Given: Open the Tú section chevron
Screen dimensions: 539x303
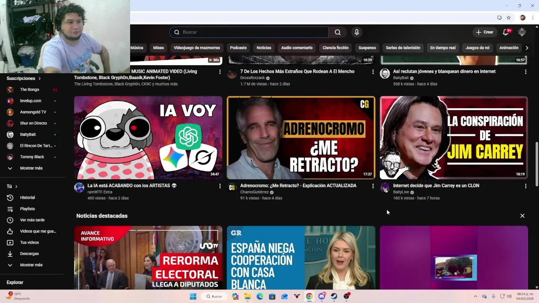Looking at the screenshot, I should (16, 186).
